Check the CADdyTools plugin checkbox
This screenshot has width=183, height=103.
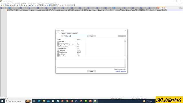point(58,50)
